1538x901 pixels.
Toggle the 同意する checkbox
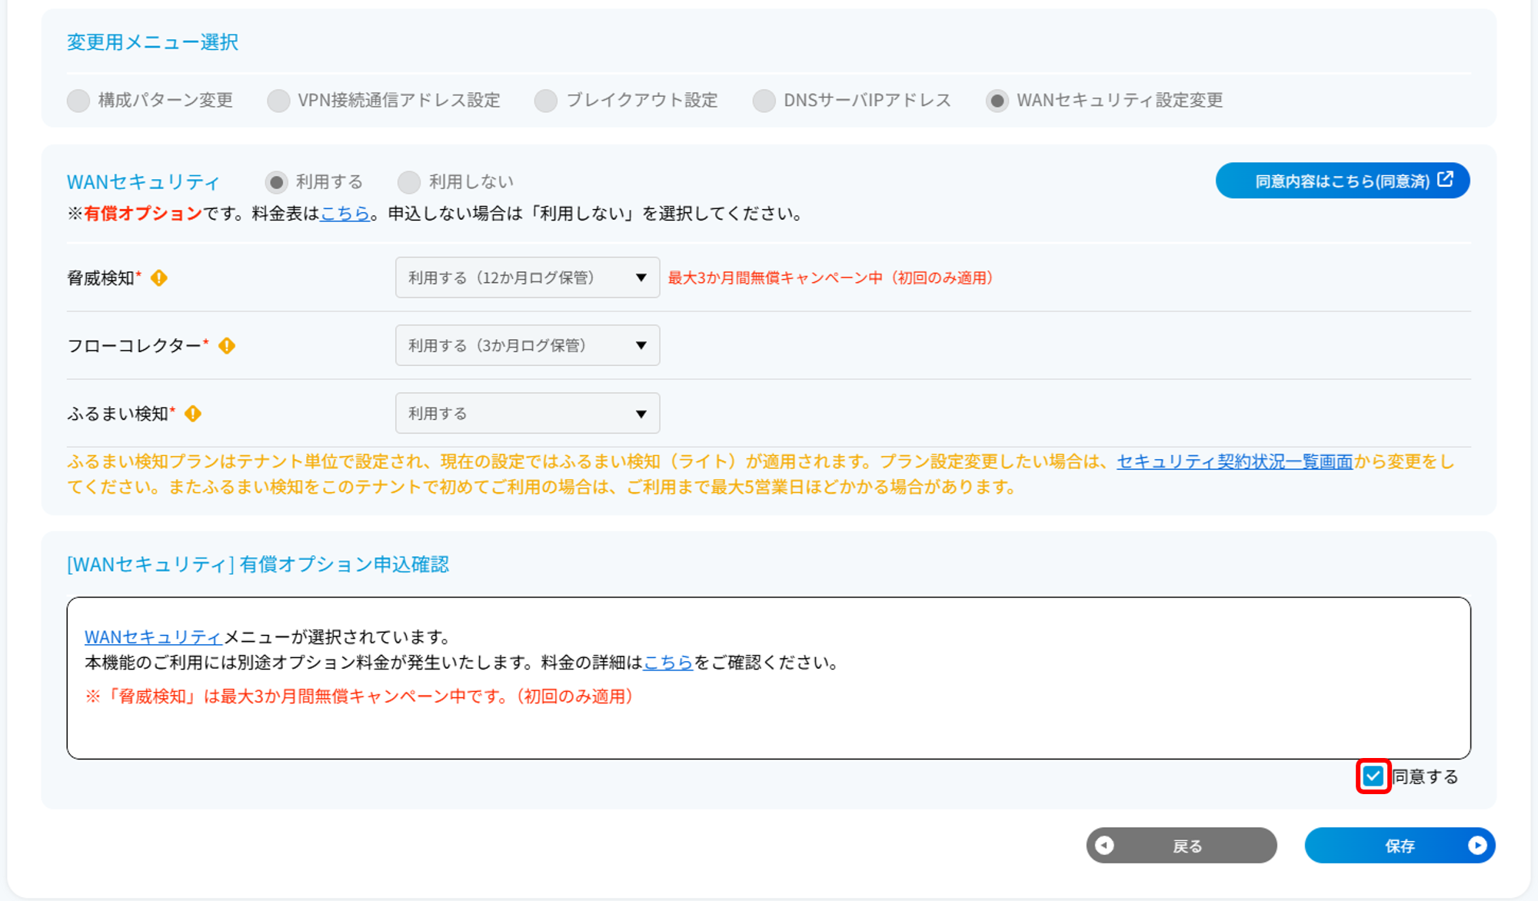tap(1373, 776)
